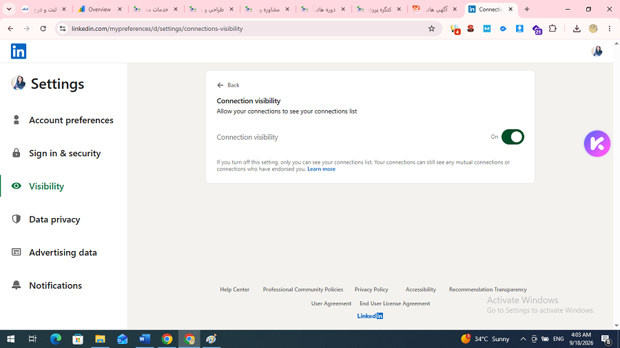
Task: Switch to the طراحی و browser tab
Action: coord(211,9)
